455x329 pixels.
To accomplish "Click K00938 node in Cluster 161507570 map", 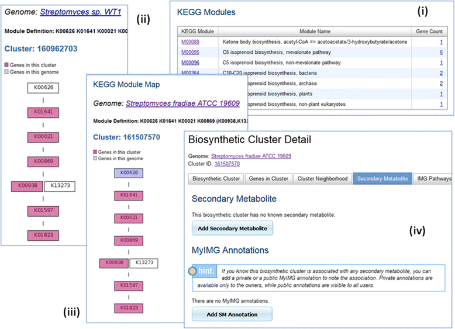I will pos(114,263).
